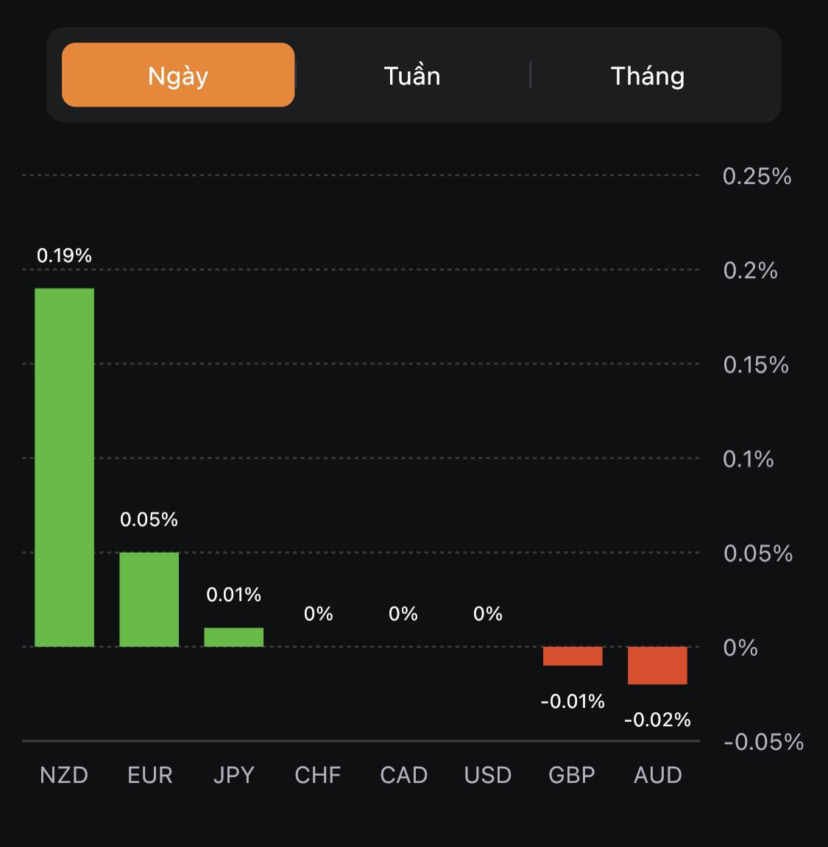Click the 0.25% axis label
The height and width of the screenshot is (847, 828).
coord(757,177)
